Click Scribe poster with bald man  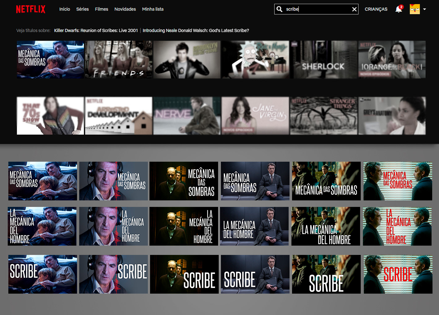[x=184, y=274]
